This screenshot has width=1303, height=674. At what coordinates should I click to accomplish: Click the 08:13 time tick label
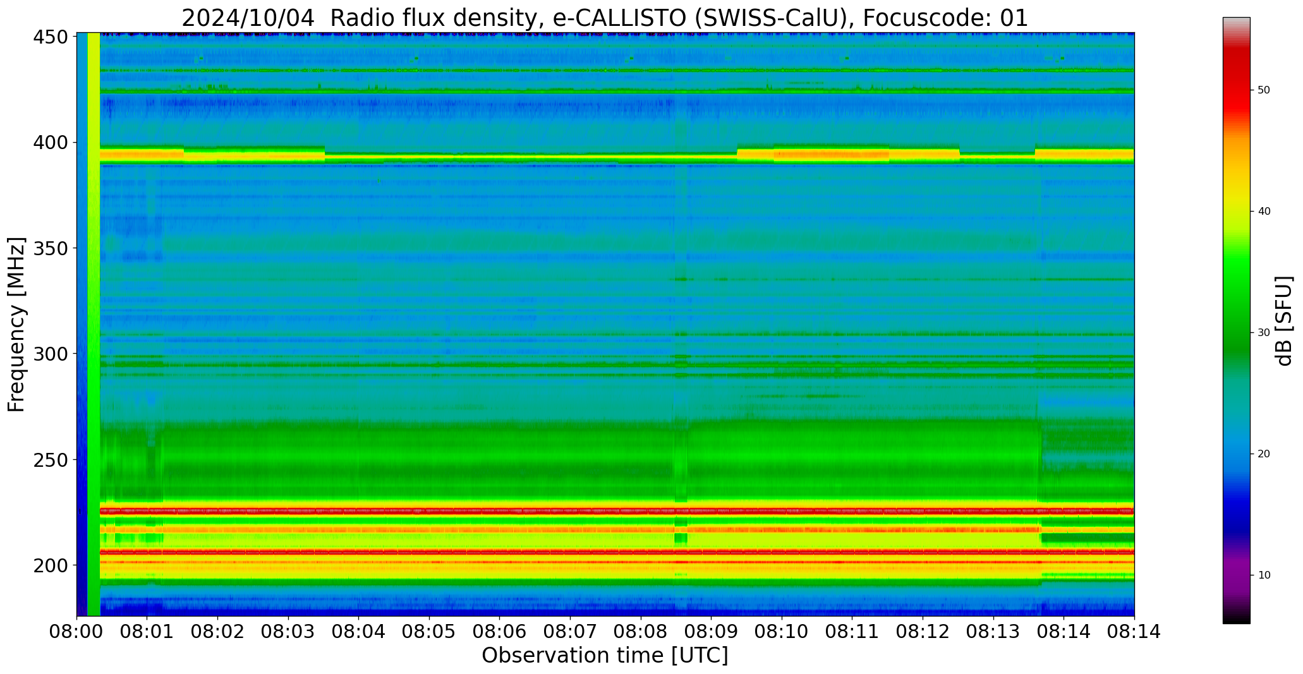(993, 632)
